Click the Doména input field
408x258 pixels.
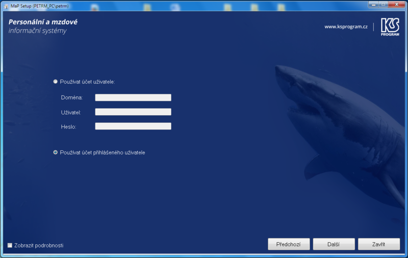(x=133, y=97)
